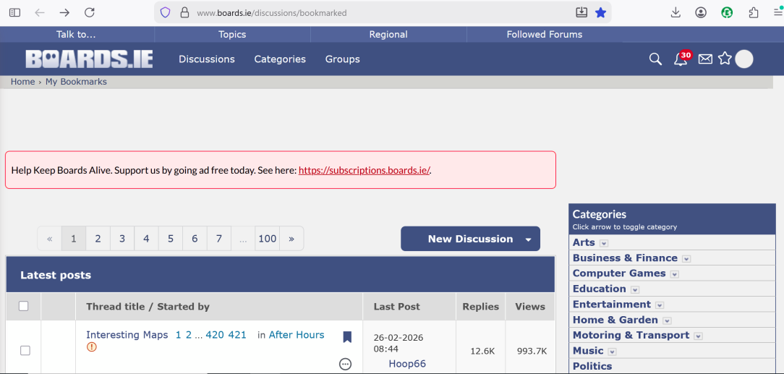This screenshot has height=374, width=784.
Task: Open the browser downloads icon
Action: point(676,12)
